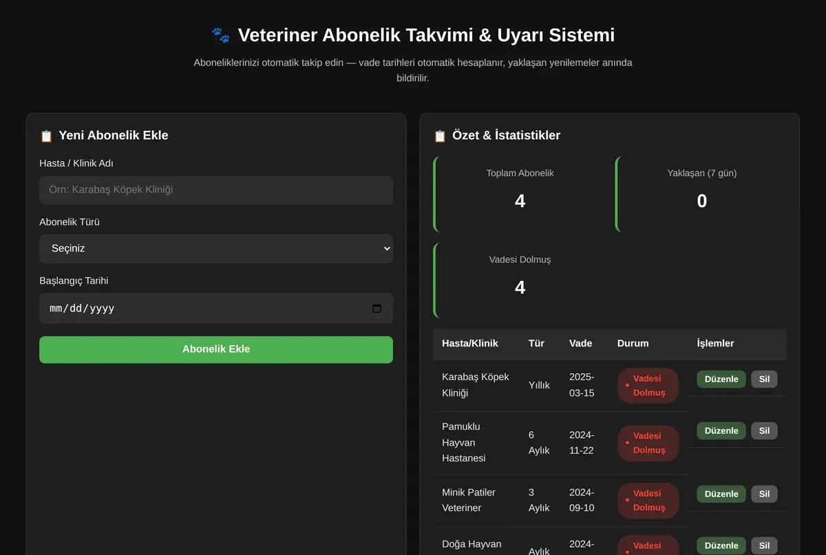Click the clipboard icon beside Yeni Abonelik Ekle
This screenshot has width=826, height=555.
click(46, 136)
